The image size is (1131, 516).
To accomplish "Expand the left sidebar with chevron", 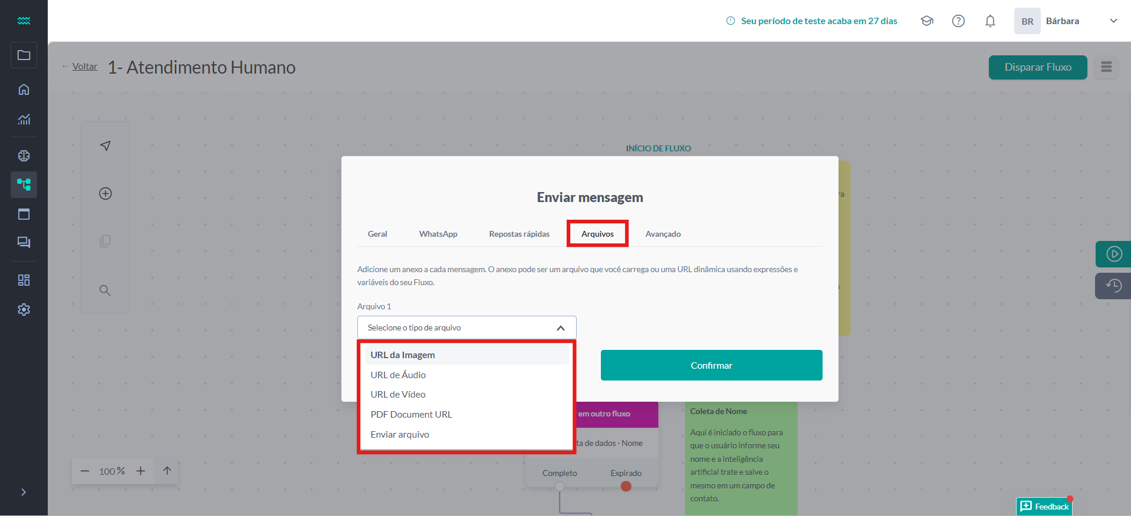I will tap(24, 492).
